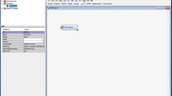Switch to the HPDM tab
This screenshot has width=172, height=96.
coord(88,4)
